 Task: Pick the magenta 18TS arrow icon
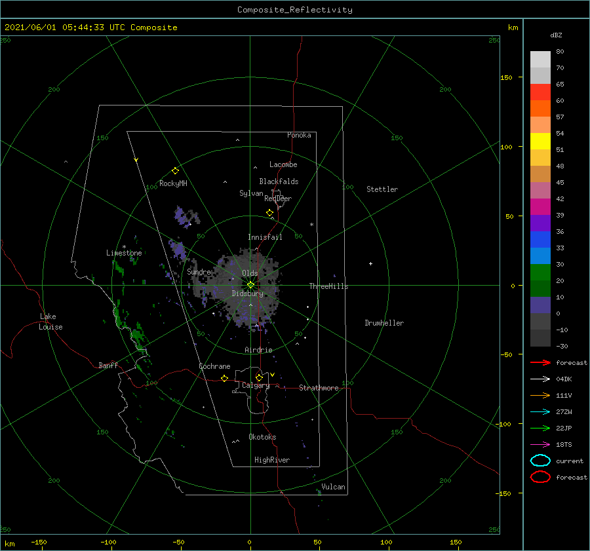click(x=540, y=445)
